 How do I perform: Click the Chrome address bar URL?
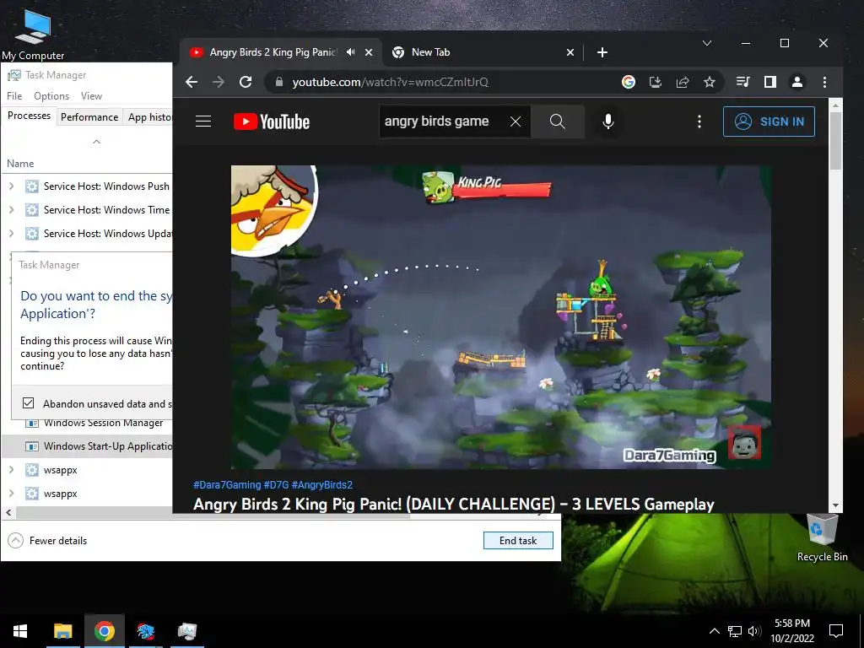[x=390, y=82]
